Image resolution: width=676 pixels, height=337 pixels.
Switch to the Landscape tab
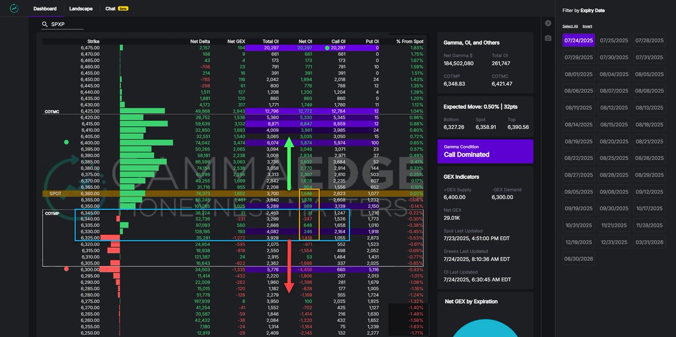[x=81, y=9]
